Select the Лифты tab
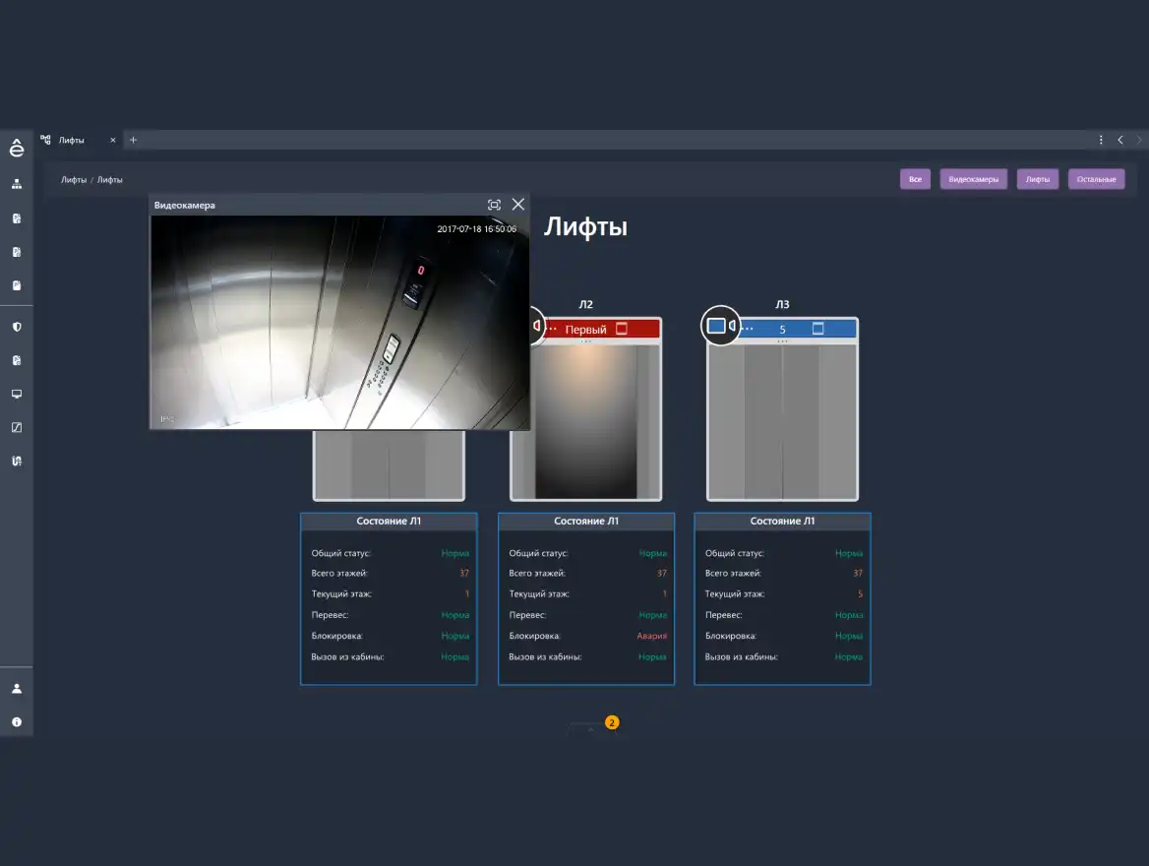This screenshot has width=1149, height=866. 72,140
